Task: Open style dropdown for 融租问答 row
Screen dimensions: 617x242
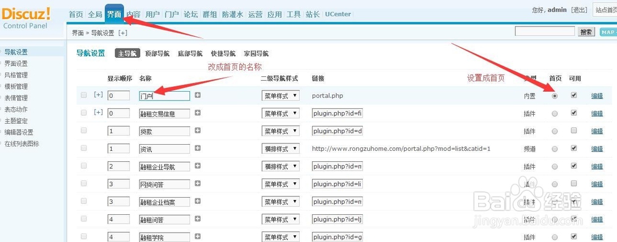Action: point(281,220)
